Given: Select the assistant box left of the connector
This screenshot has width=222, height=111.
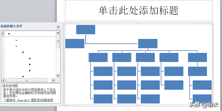Looking at the screenshot, I should (75, 44).
